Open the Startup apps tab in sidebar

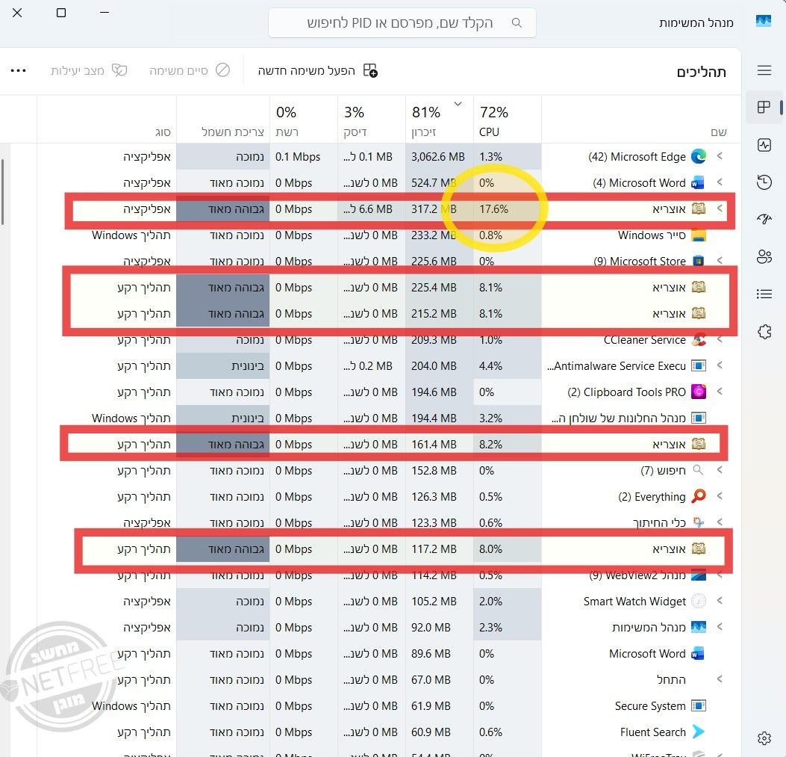click(x=764, y=220)
